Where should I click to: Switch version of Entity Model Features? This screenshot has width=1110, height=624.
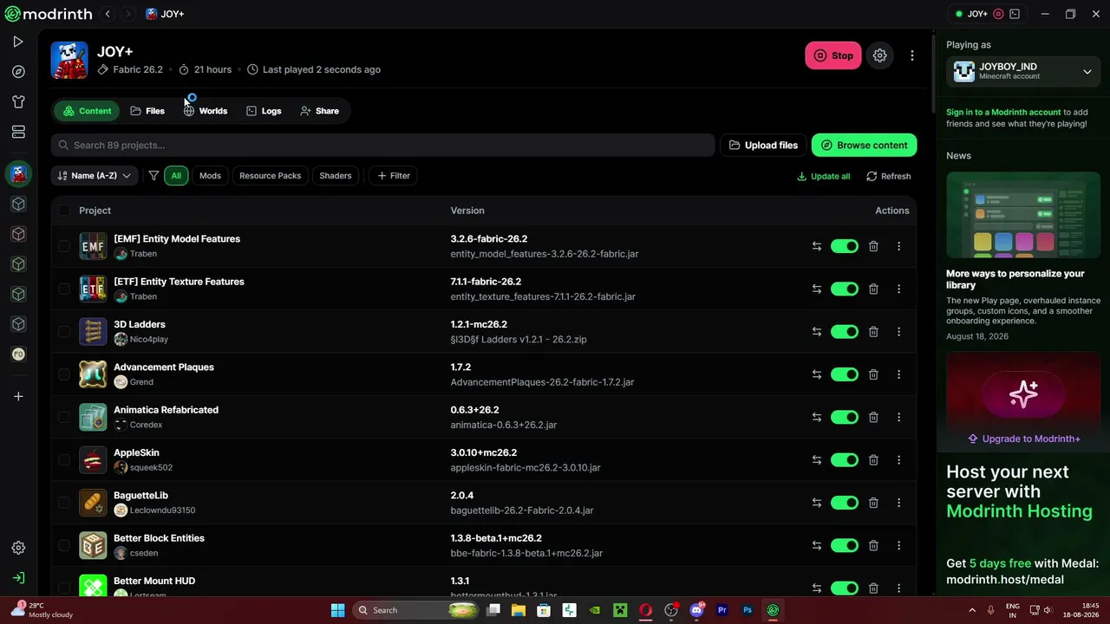816,246
